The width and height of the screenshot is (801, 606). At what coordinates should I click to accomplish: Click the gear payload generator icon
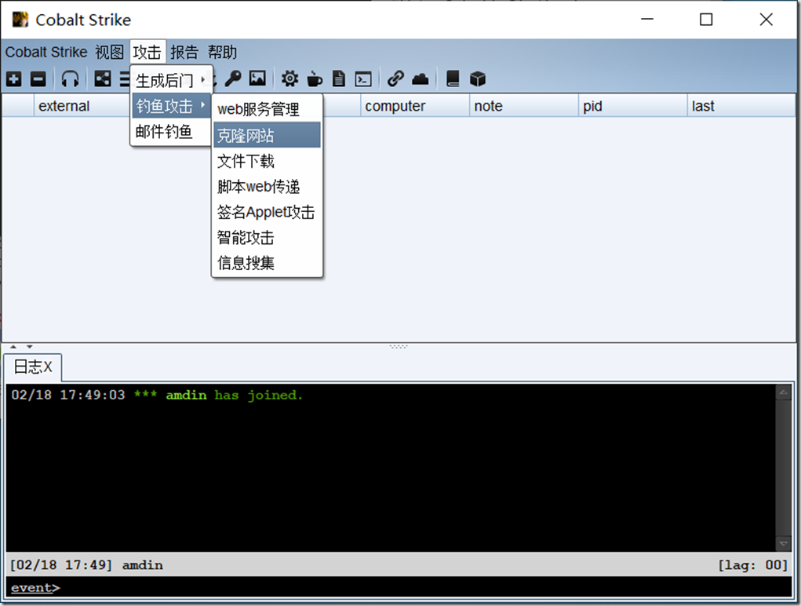[x=289, y=79]
